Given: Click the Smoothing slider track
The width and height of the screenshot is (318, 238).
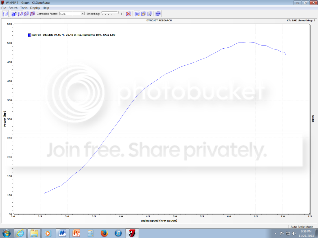Looking at the screenshot, I should pos(110,14).
